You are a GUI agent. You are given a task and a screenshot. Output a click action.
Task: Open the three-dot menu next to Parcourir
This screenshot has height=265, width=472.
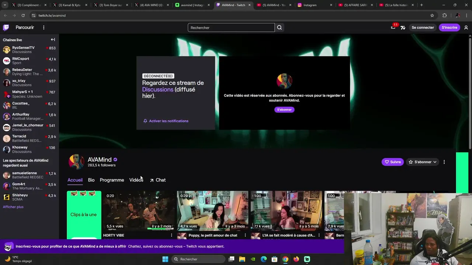44,28
